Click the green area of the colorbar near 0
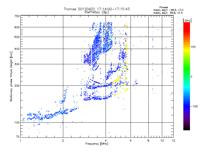The width and height of the screenshot is (204, 153). click(x=187, y=75)
